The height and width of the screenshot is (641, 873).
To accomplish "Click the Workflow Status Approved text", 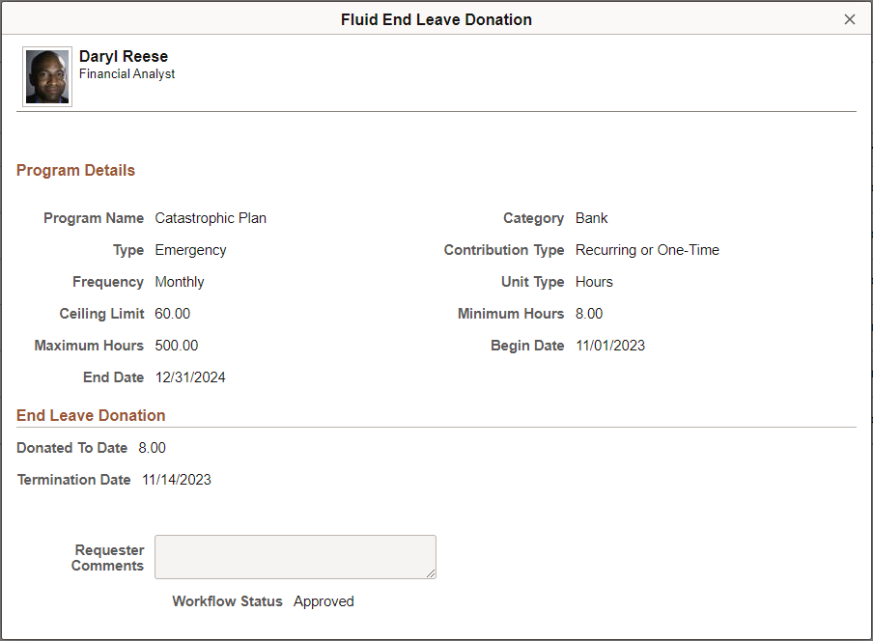I will point(324,601).
